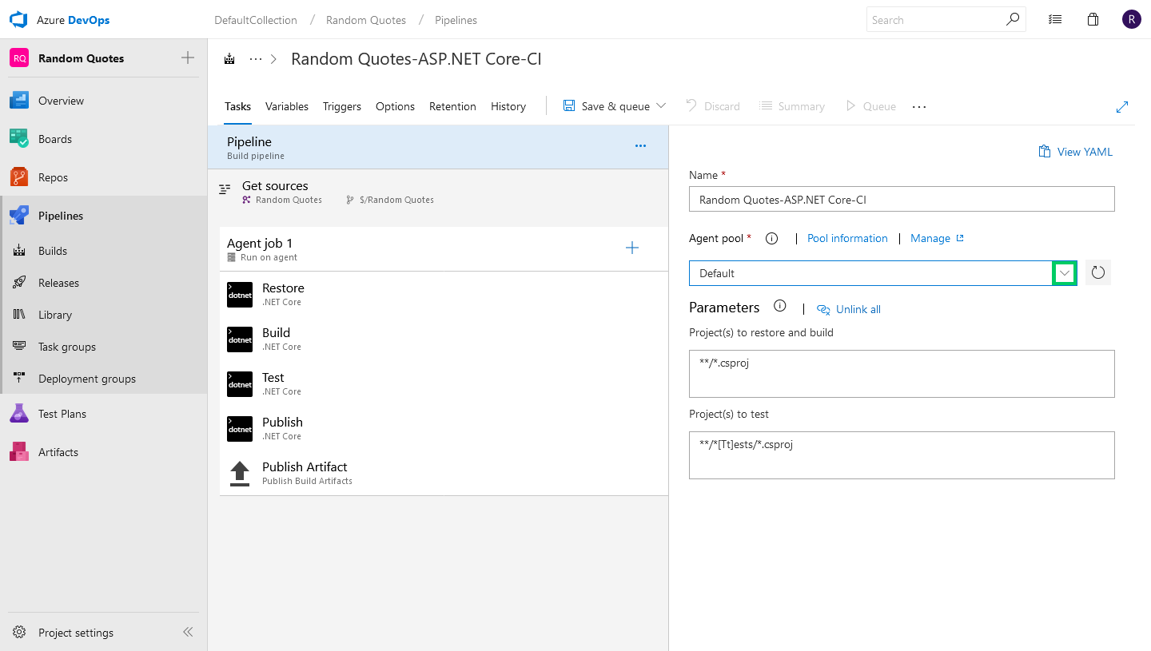Open the work items list icon in header
Image resolution: width=1151 pixels, height=651 pixels.
[x=1055, y=20]
